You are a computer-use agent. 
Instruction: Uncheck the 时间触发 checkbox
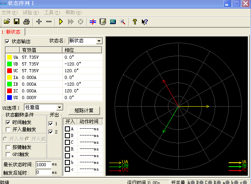[8, 122]
